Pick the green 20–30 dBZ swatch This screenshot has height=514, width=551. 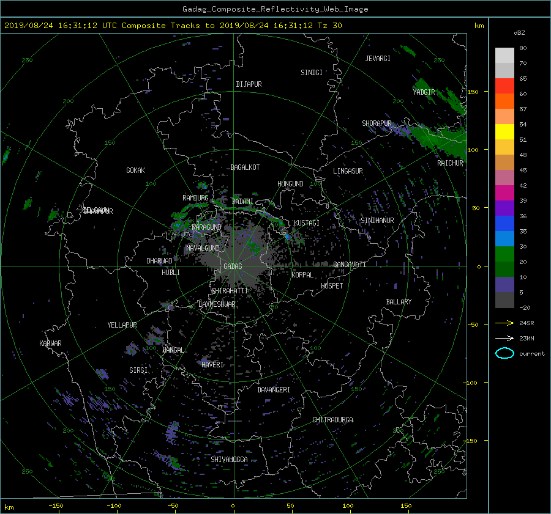[x=504, y=254]
